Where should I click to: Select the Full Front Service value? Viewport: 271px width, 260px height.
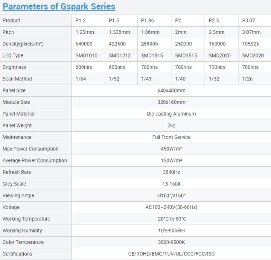tap(171, 137)
